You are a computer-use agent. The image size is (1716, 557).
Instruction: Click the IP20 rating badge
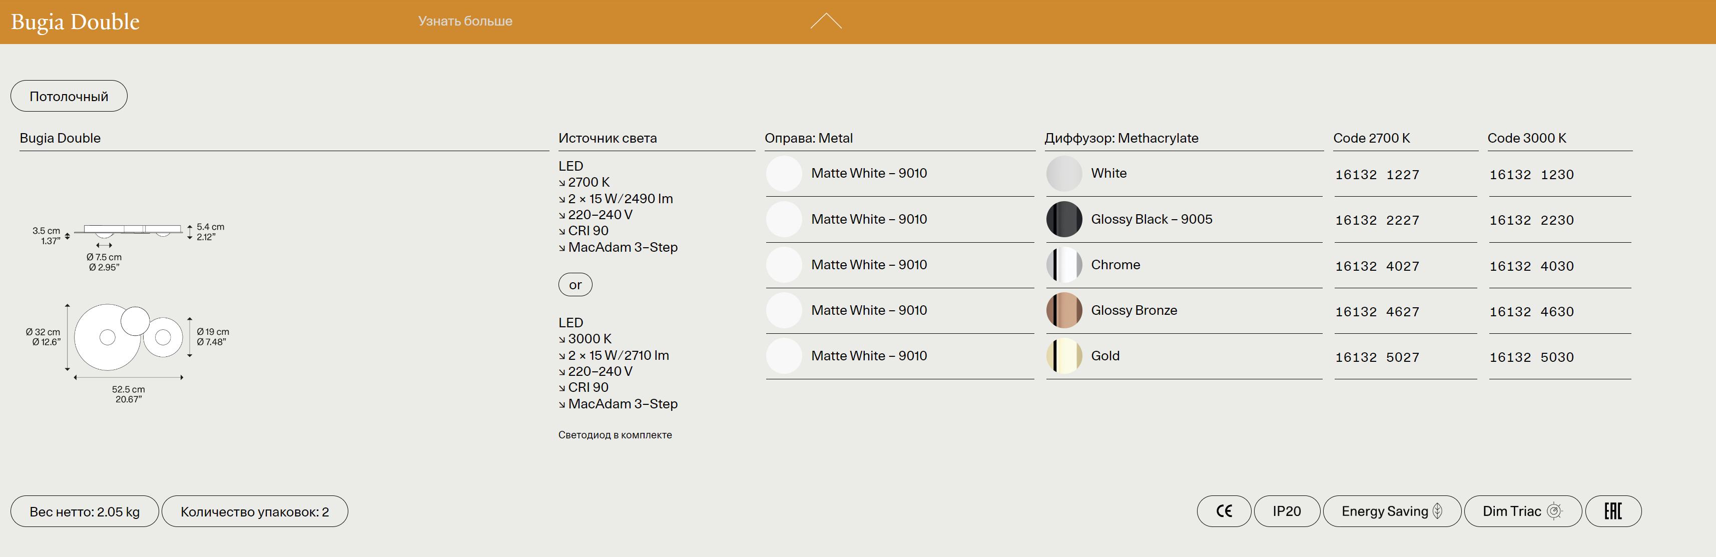[1286, 511]
